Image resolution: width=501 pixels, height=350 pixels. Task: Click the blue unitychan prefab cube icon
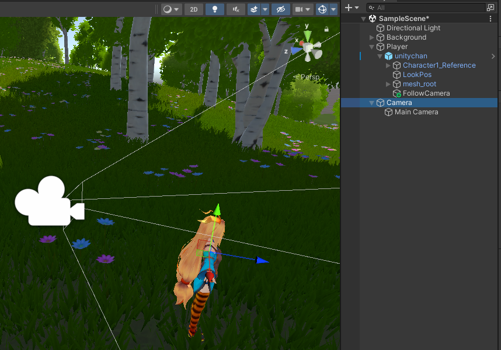[x=388, y=56]
